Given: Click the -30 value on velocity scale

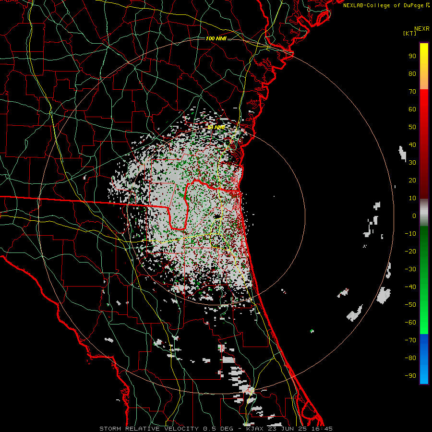Looking at the screenshot, I should pyautogui.click(x=410, y=269).
